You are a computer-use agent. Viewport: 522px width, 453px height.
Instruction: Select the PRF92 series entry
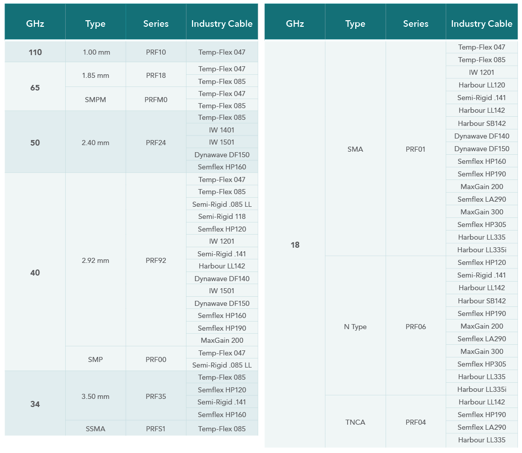[x=156, y=260]
